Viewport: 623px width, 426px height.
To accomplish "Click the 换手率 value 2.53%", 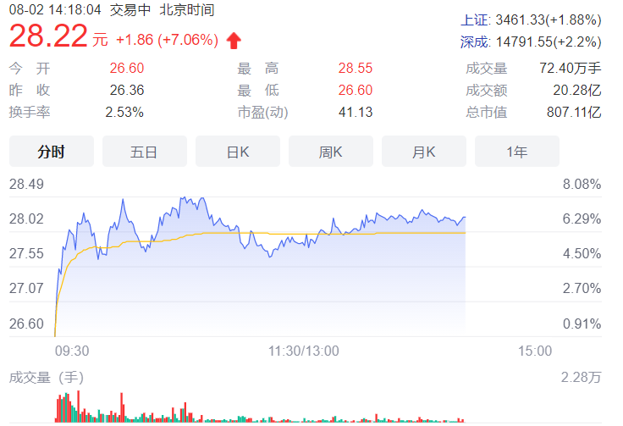I will coord(124,111).
